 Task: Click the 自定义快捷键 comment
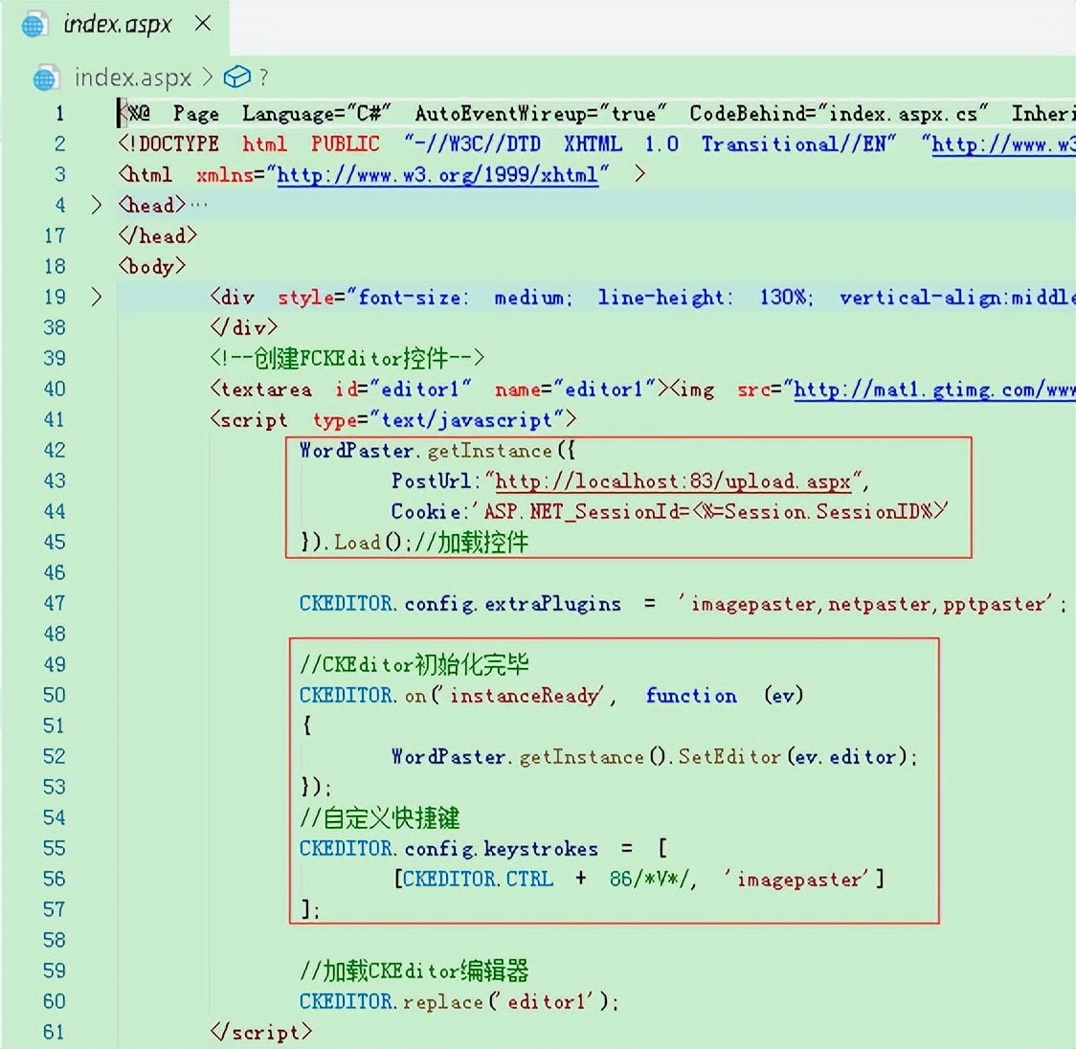[380, 817]
